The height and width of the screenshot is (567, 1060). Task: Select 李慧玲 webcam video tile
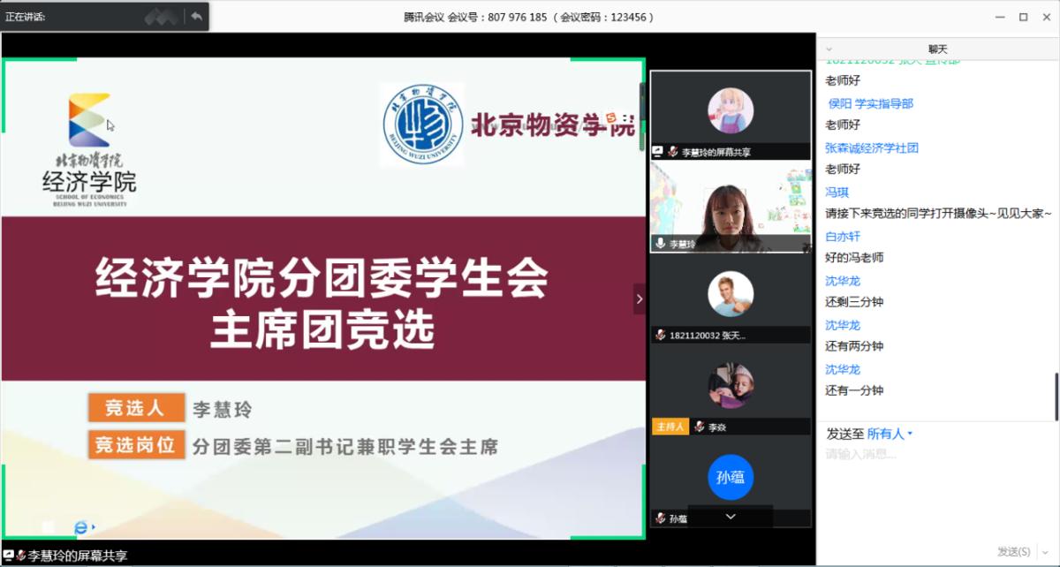(x=731, y=208)
